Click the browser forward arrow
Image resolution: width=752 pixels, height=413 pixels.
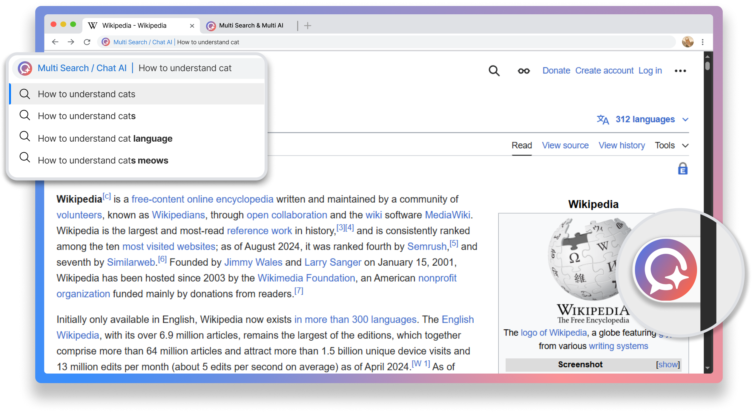71,42
